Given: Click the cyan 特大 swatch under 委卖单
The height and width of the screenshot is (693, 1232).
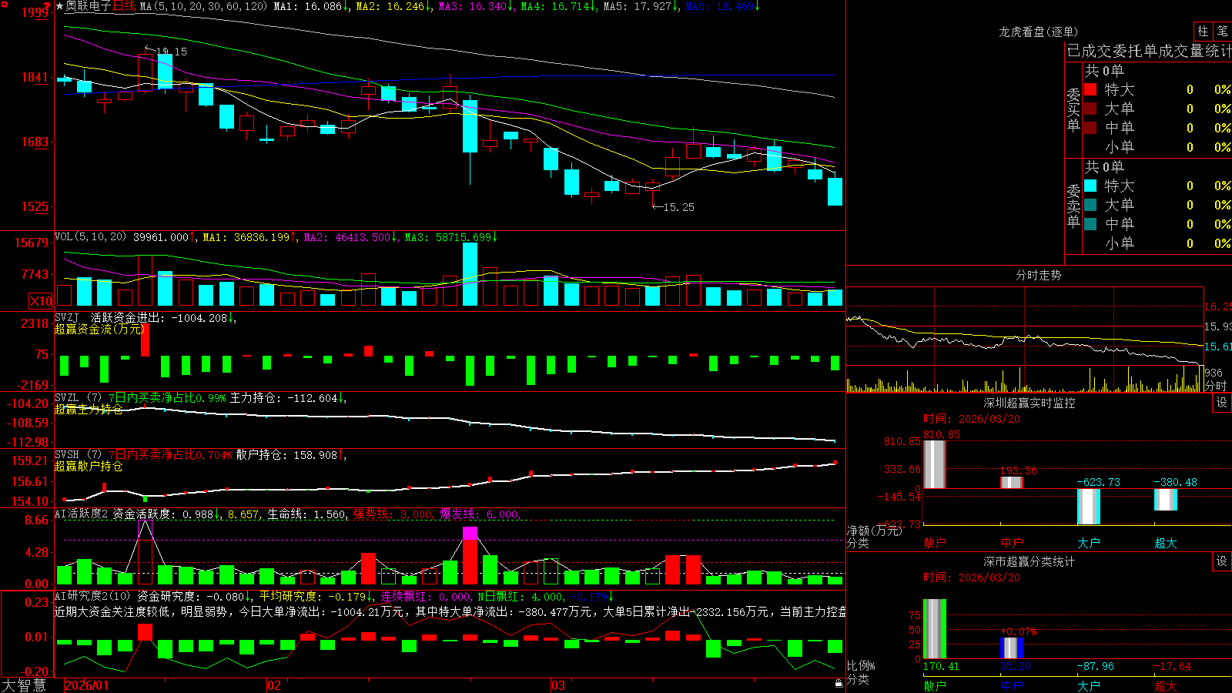Looking at the screenshot, I should (x=1090, y=186).
